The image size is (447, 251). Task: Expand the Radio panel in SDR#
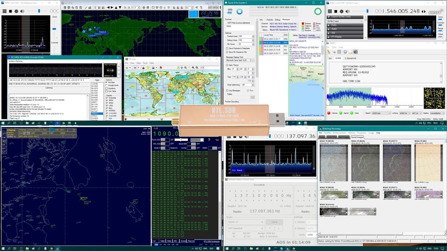pos(345,25)
